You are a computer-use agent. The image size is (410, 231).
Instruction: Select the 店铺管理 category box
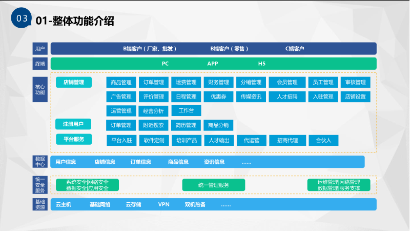click(74, 82)
